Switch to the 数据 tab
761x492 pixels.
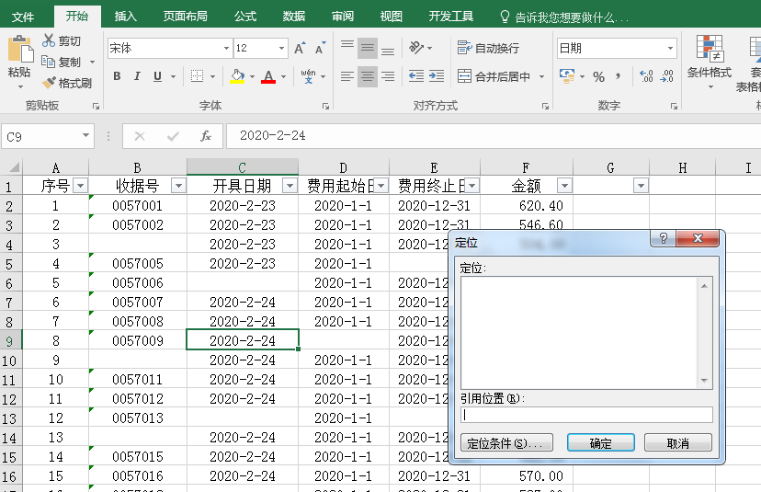293,17
